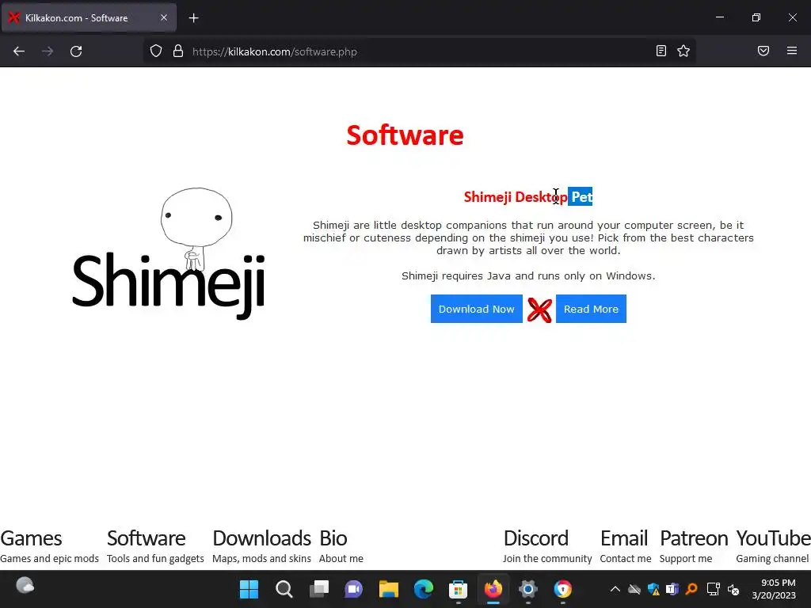Open taskbar Search magnifier
This screenshot has height=608, width=811.
pyautogui.click(x=284, y=589)
